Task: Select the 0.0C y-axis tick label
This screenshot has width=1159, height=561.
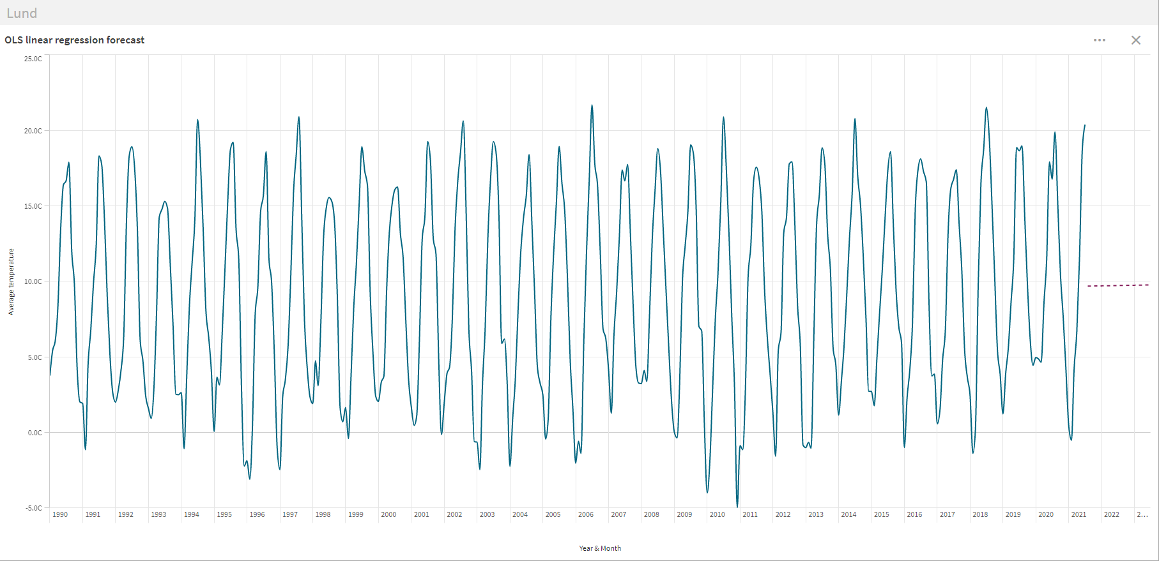Action: point(35,433)
